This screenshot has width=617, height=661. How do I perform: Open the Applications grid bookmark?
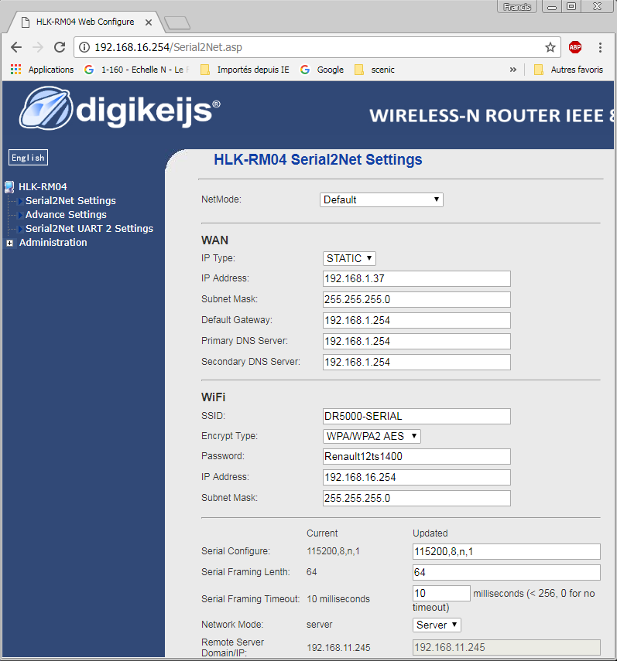42,70
